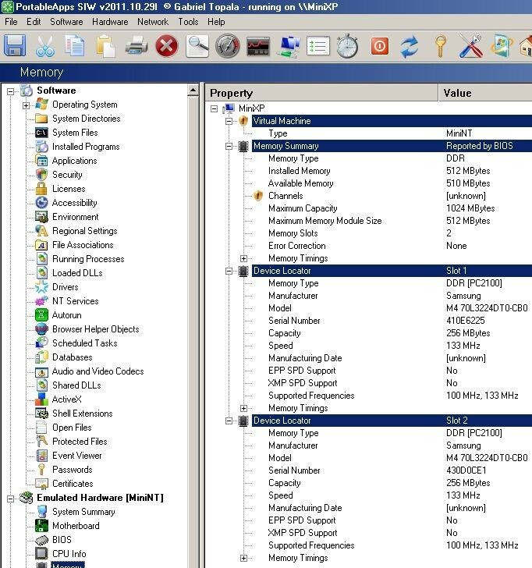532x568 pixels.
Task: Click the scissors Cut toolbar icon
Action: click(x=45, y=46)
